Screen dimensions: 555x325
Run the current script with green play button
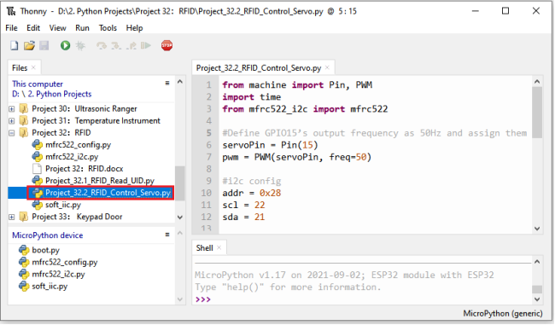(65, 45)
